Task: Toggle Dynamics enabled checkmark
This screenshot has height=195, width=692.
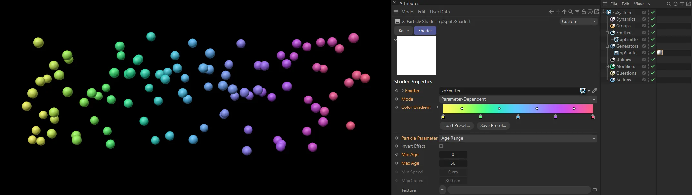Action: point(653,19)
